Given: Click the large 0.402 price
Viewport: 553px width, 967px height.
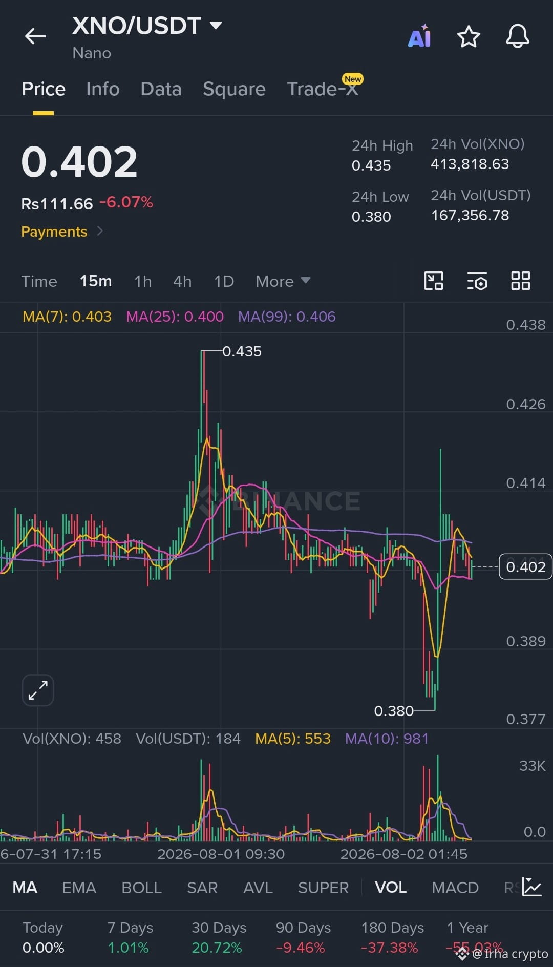Looking at the screenshot, I should pos(79,162).
